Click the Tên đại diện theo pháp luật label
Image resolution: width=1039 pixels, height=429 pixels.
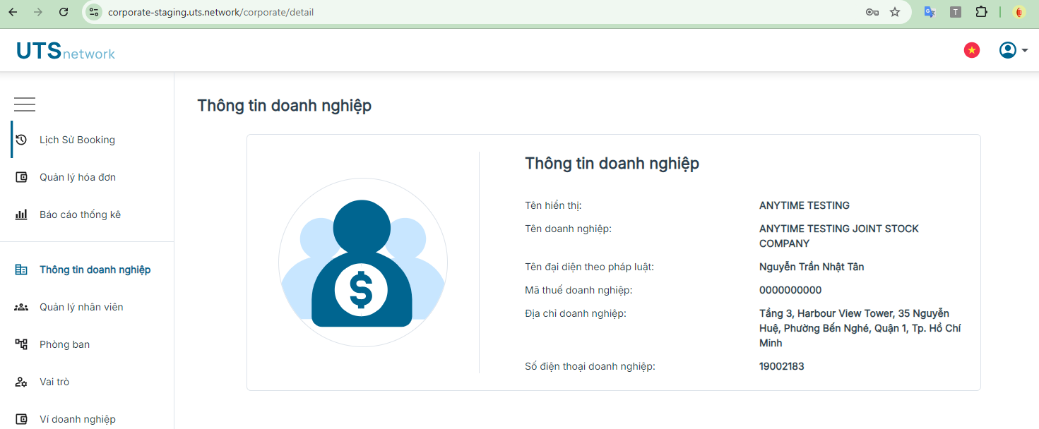tap(589, 267)
